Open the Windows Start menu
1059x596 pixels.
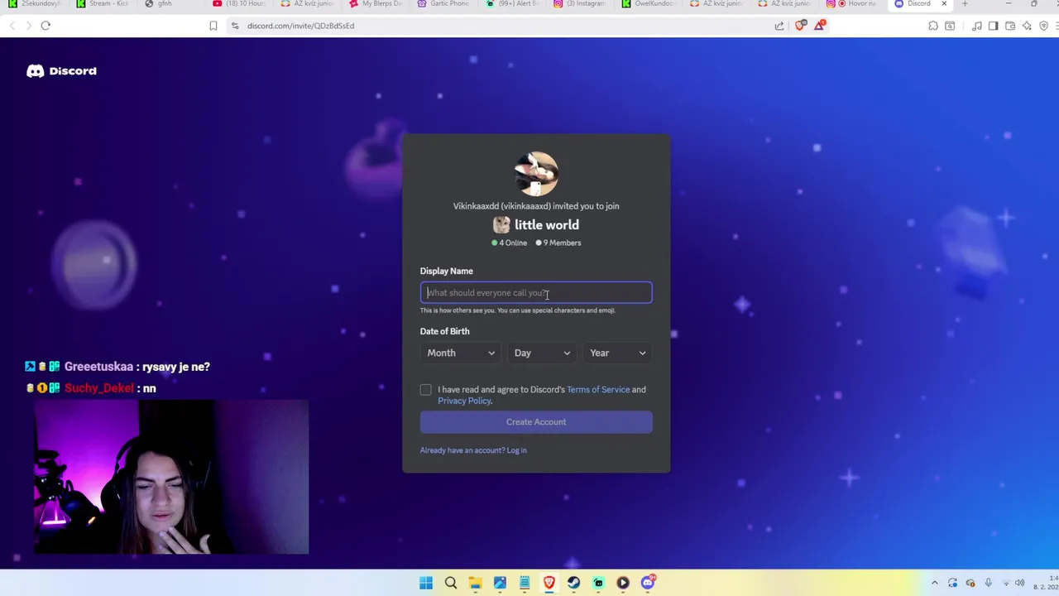coord(426,583)
